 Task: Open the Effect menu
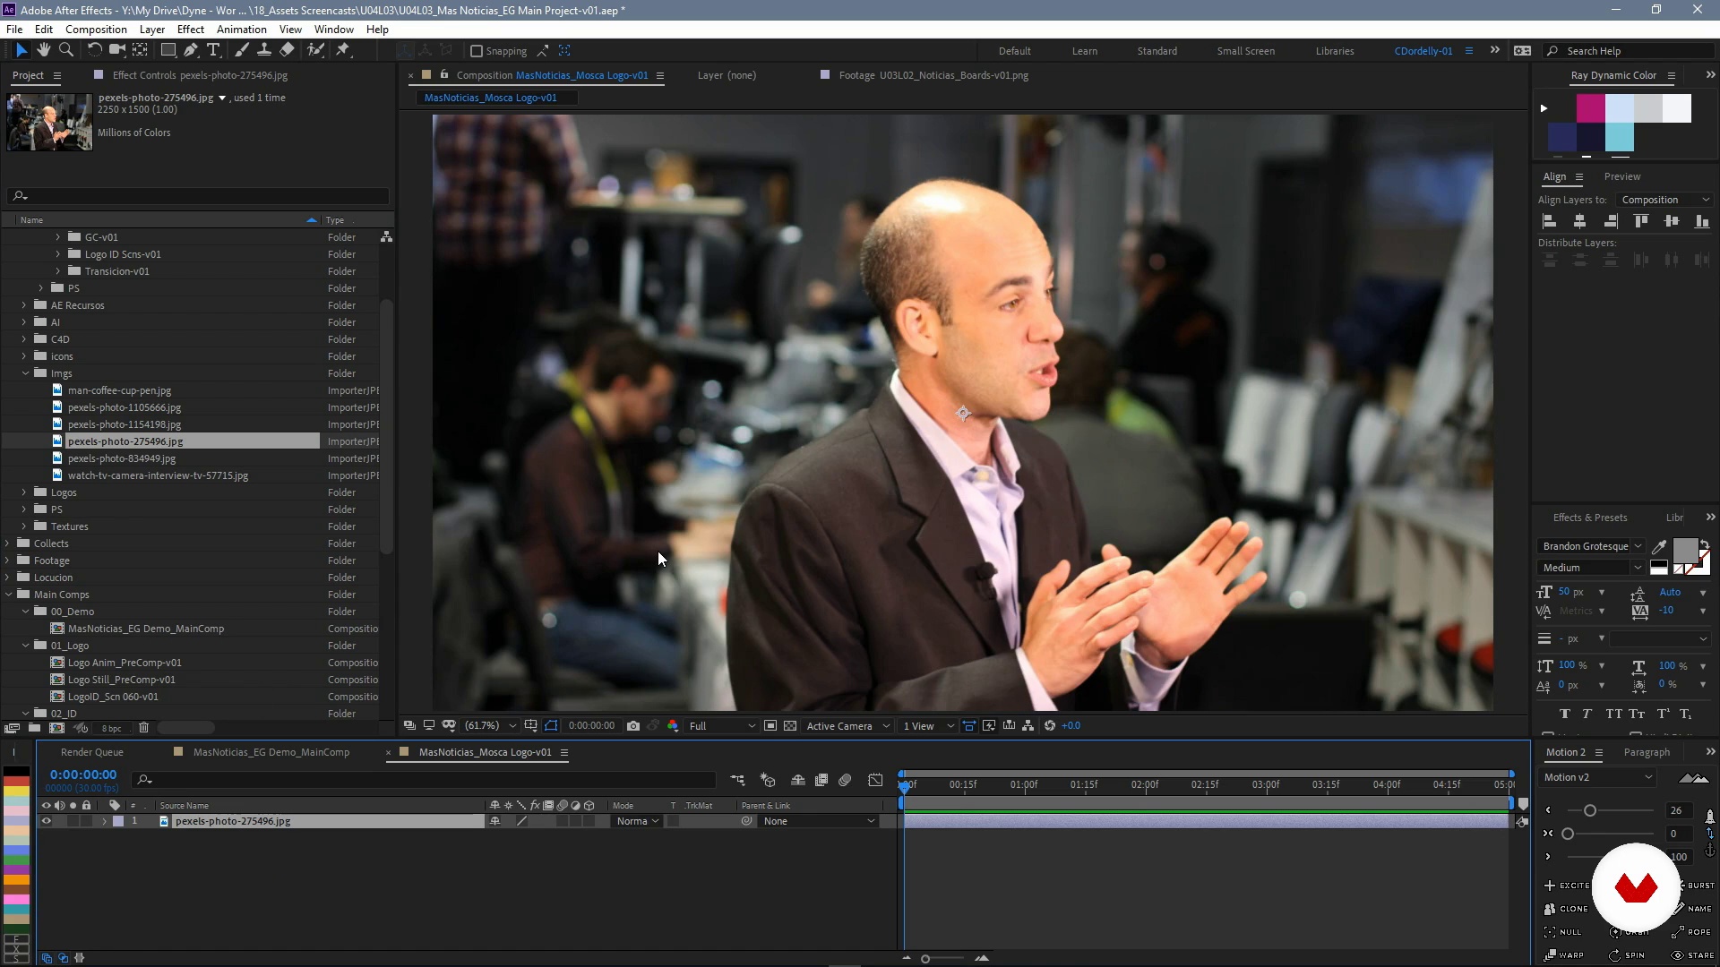click(191, 29)
